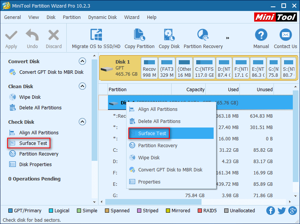Image resolution: width=300 pixels, height=224 pixels.
Task: Click the Contact Us envelope icon
Action: click(286, 35)
